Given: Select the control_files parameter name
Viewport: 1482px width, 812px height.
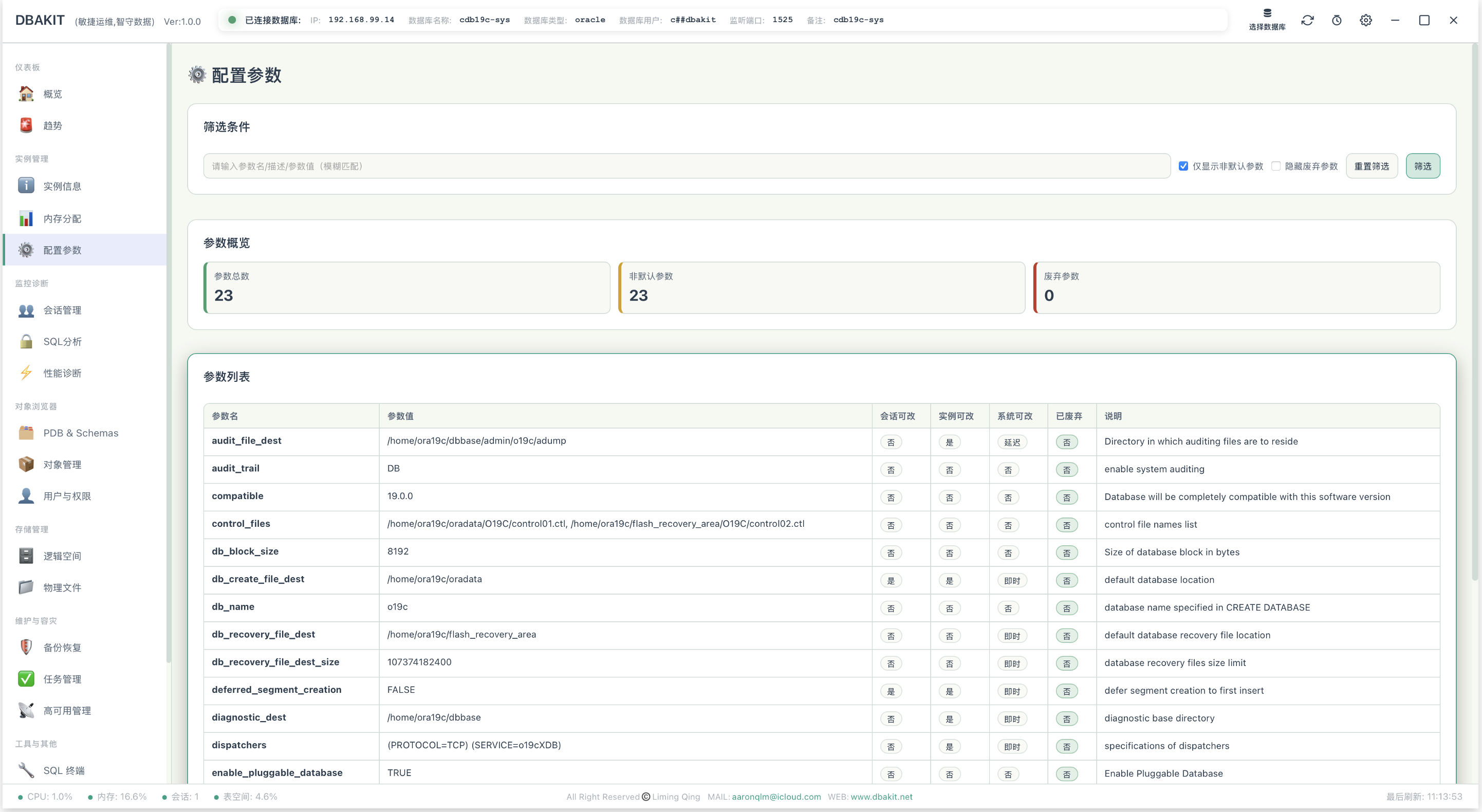Looking at the screenshot, I should click(241, 523).
